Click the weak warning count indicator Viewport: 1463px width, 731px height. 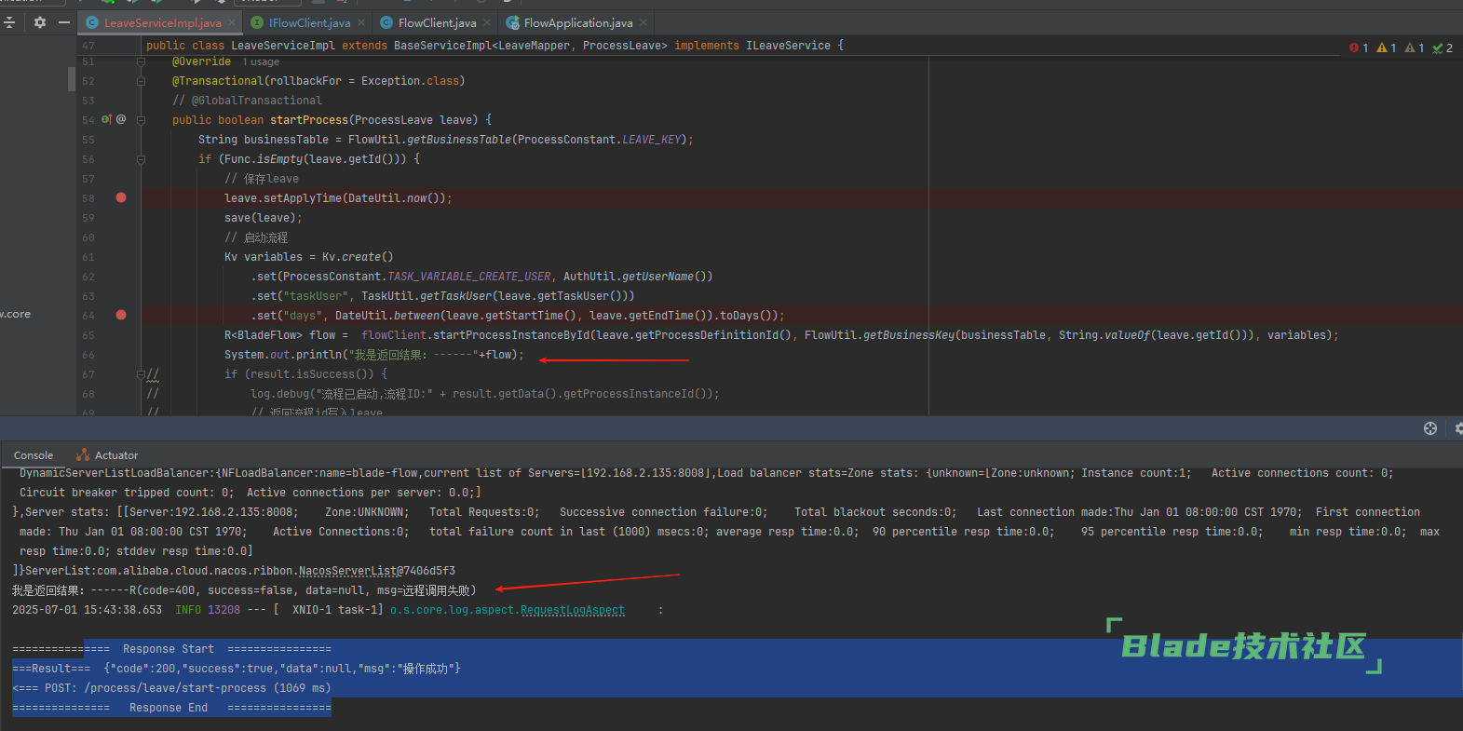coord(1415,47)
